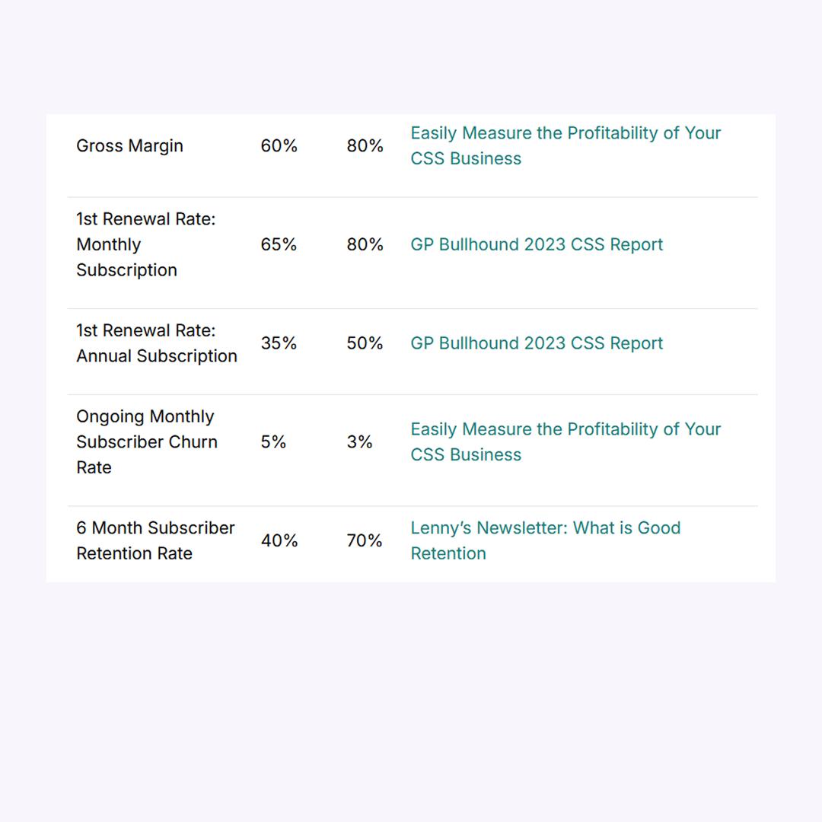822x822 pixels.
Task: Click the 50% annual renewal value
Action: 365,342
